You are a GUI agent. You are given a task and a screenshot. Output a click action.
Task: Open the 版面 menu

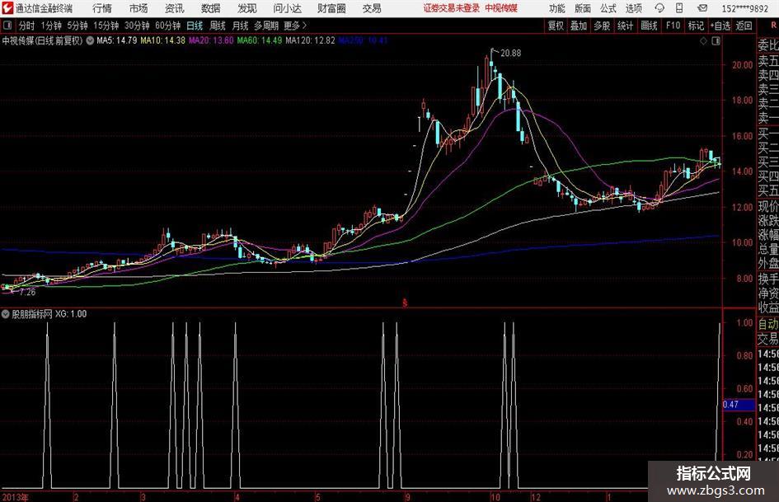[x=583, y=8]
